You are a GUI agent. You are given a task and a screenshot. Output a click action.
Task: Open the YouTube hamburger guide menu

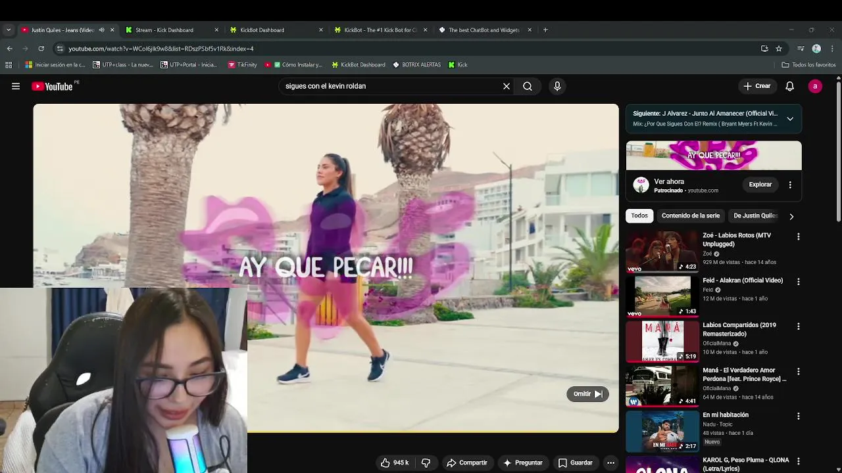click(x=16, y=86)
